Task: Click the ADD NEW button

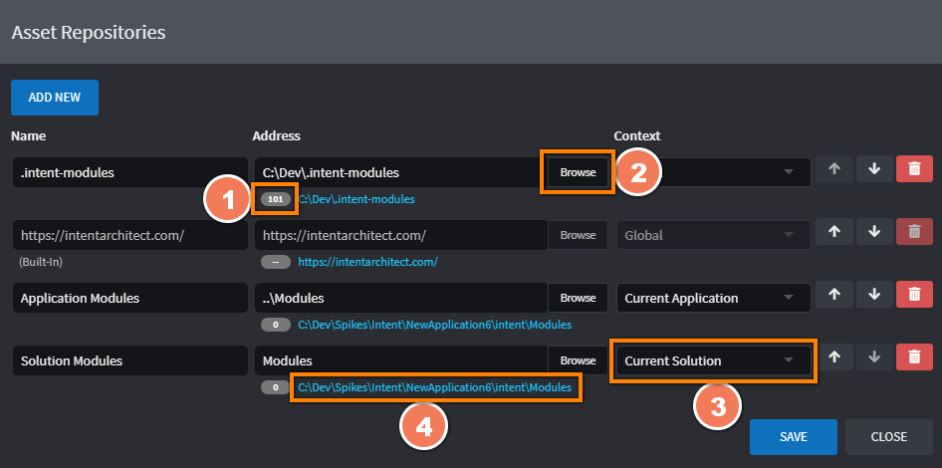Action: (55, 98)
